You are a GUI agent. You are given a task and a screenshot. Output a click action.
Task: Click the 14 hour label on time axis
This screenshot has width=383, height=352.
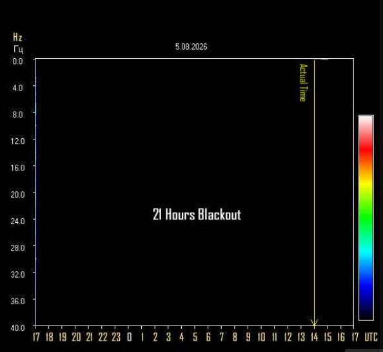point(315,337)
